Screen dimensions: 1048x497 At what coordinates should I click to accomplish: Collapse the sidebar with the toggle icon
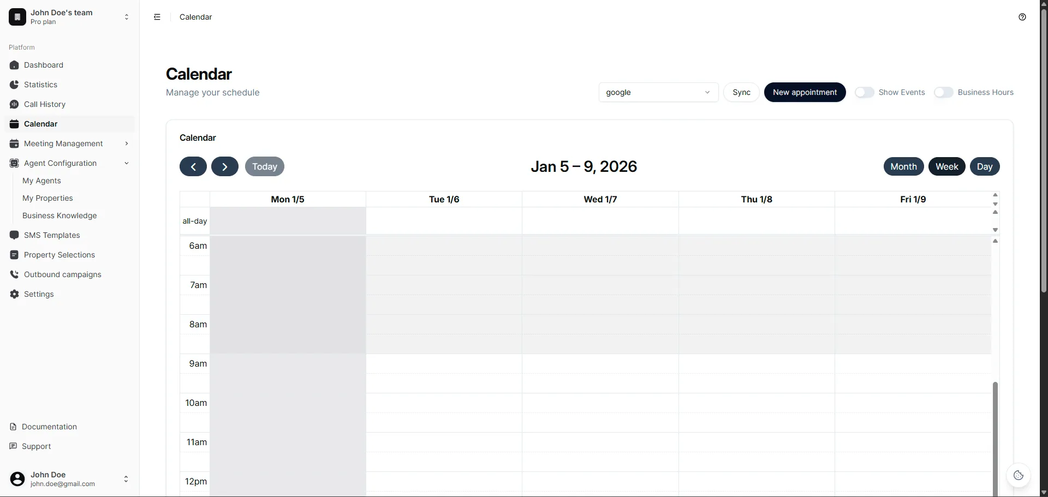(x=157, y=17)
